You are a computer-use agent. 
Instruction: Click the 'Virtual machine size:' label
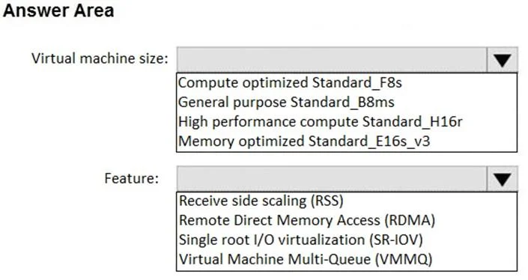coord(100,58)
